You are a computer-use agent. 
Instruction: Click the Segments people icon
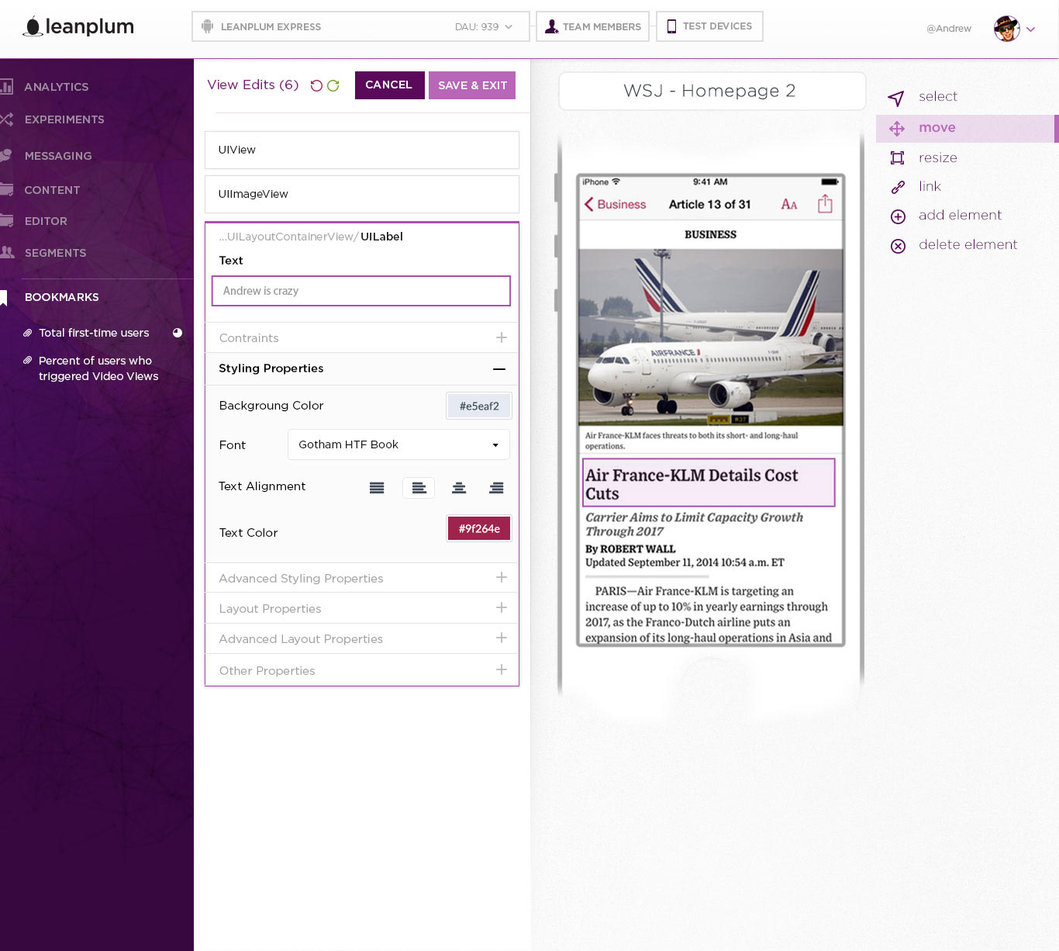coord(7,252)
